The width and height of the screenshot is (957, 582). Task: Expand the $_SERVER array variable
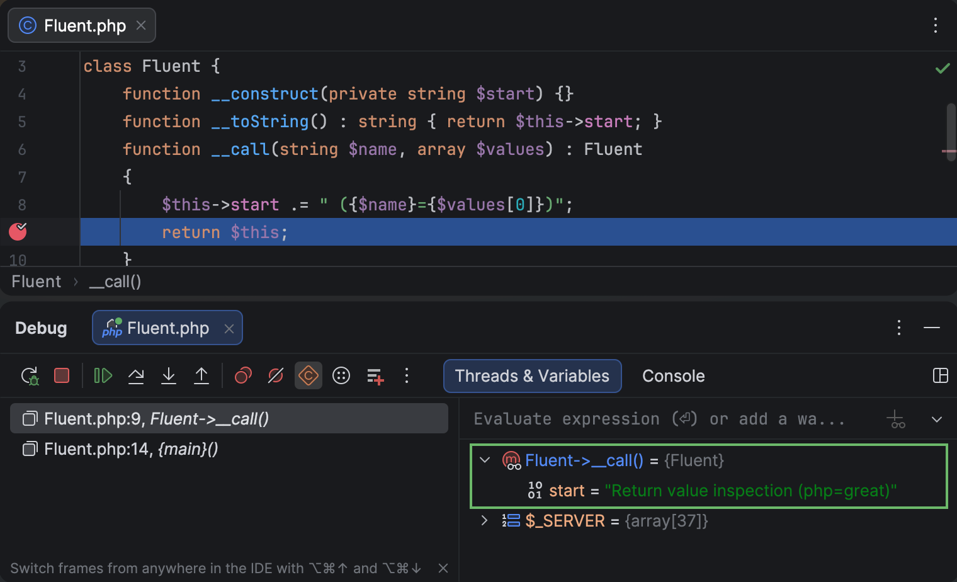coord(484,521)
